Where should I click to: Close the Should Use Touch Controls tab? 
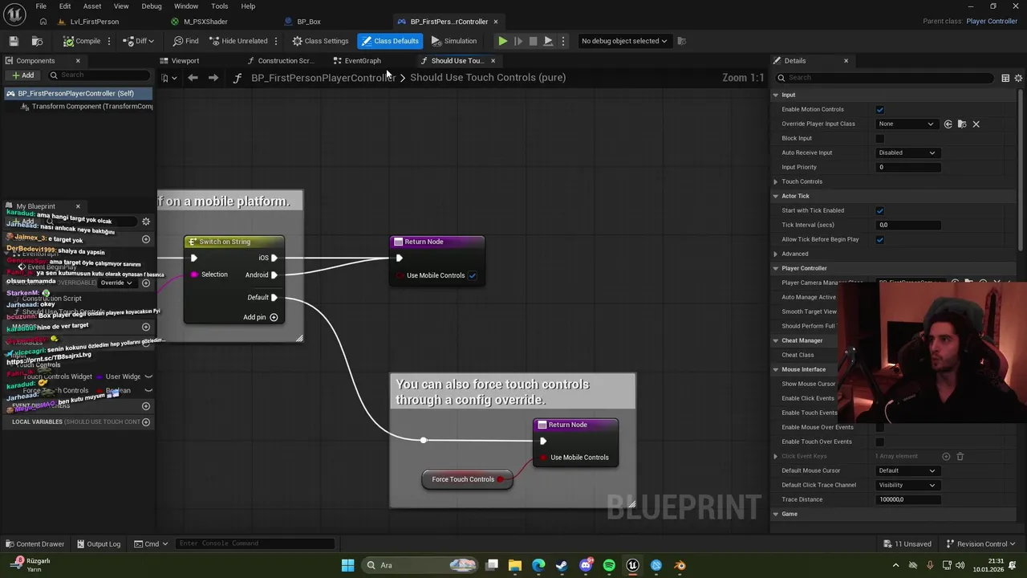(x=493, y=61)
